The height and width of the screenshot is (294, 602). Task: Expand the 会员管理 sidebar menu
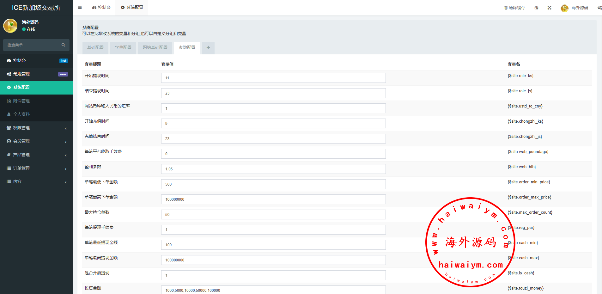[36, 141]
